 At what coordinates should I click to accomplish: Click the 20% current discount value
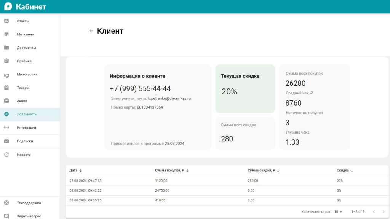click(229, 91)
